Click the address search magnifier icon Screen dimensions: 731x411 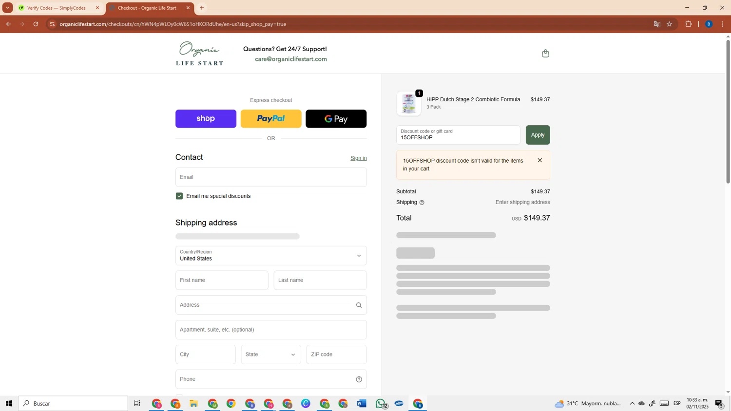(x=359, y=305)
